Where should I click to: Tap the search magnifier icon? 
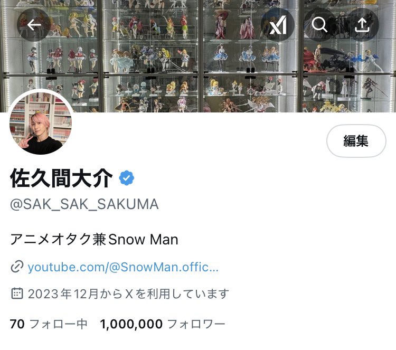click(x=319, y=25)
